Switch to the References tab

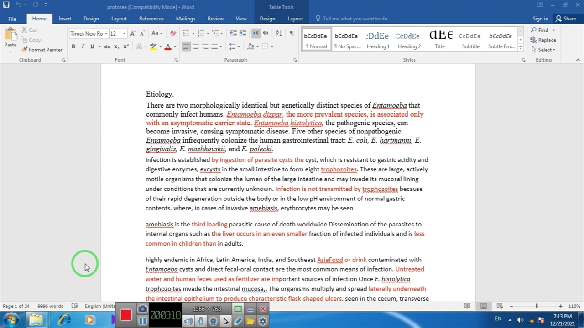(x=151, y=19)
